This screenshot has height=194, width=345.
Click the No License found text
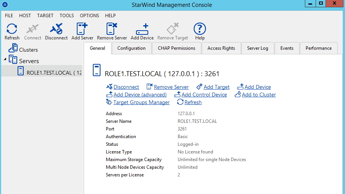pos(195,152)
